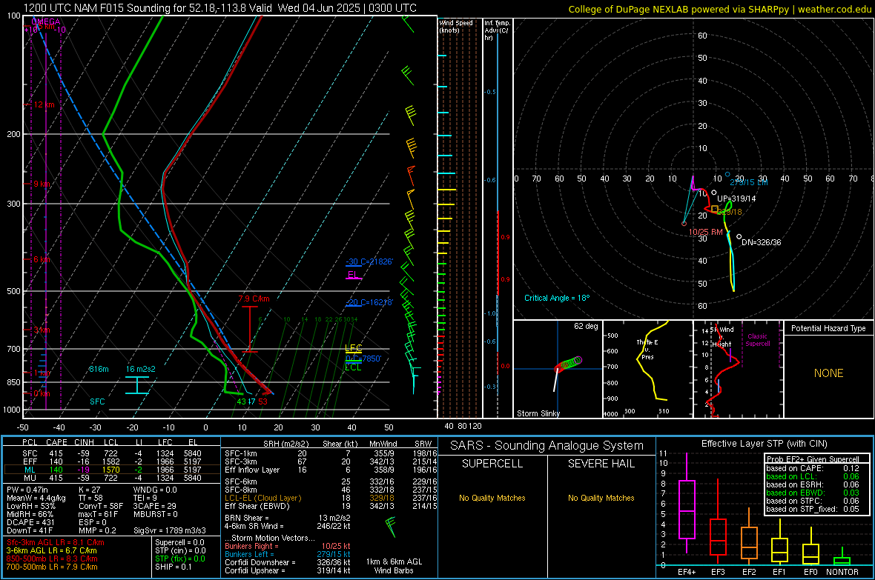Click the DN=326/36 hodograph label
Image resolution: width=875 pixels, height=580 pixels.
[x=762, y=242]
